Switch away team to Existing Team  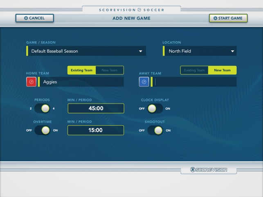tap(194, 70)
